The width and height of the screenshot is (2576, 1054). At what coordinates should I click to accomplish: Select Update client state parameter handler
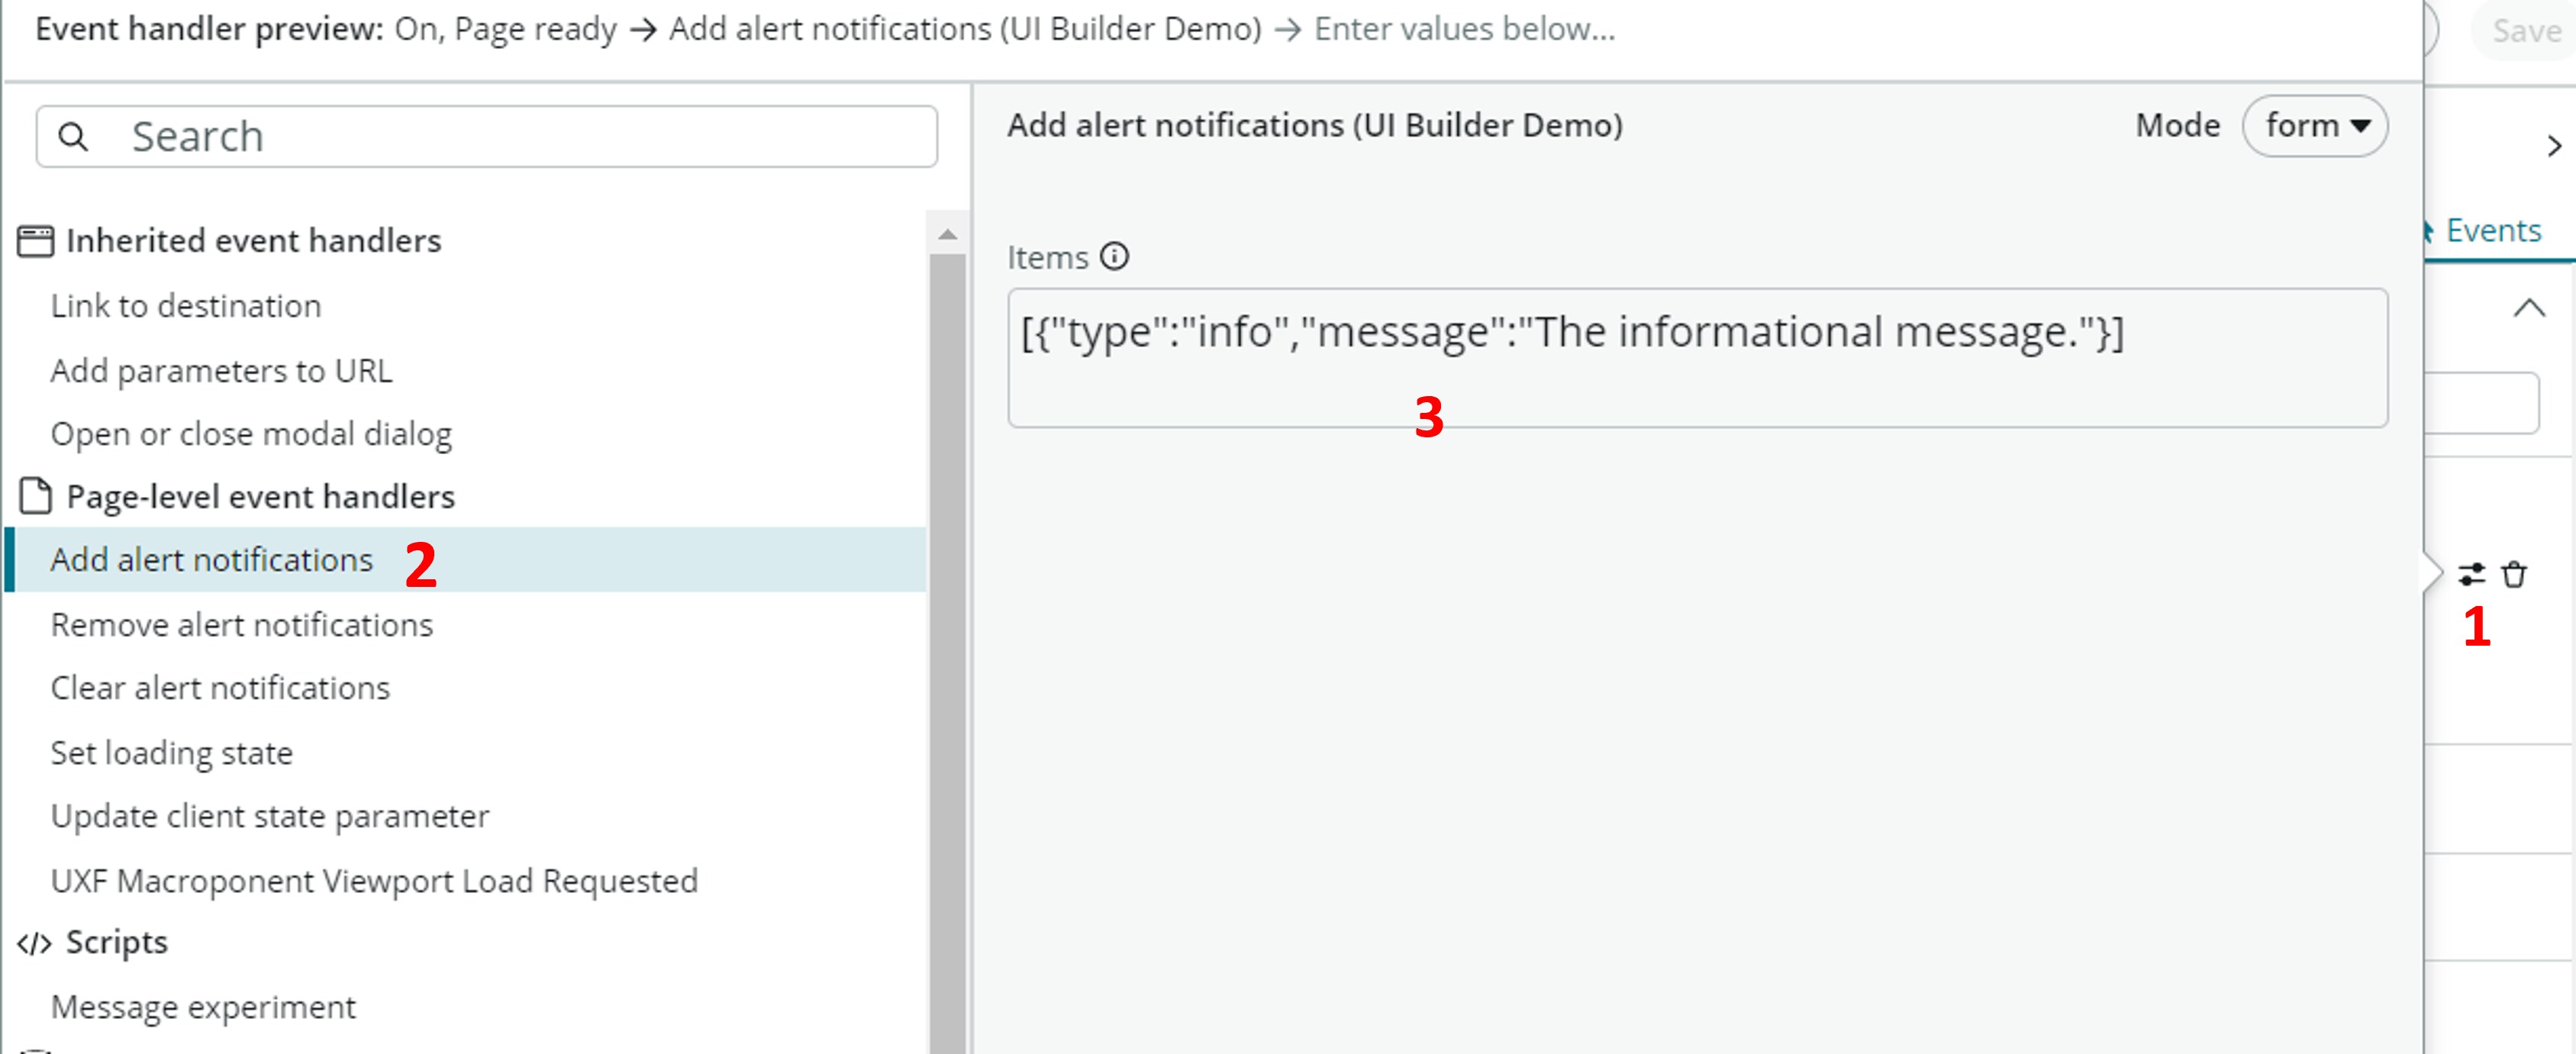[x=270, y=816]
